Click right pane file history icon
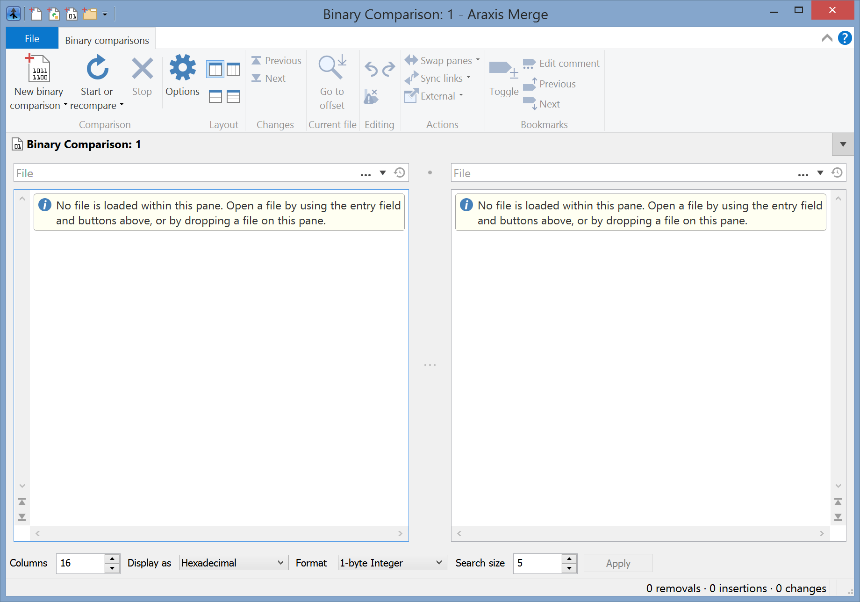Viewport: 860px width, 602px height. [837, 172]
